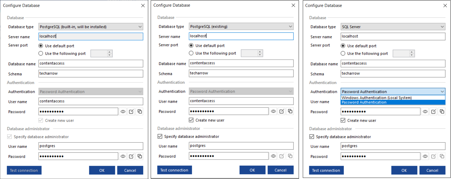Click edit icon beside user password, PostgreSQL existing dialog
This screenshot has height=179, width=451.
[x=282, y=111]
